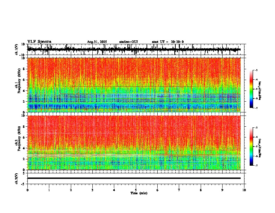Click the '7' tick on the time axis

pos(179,190)
